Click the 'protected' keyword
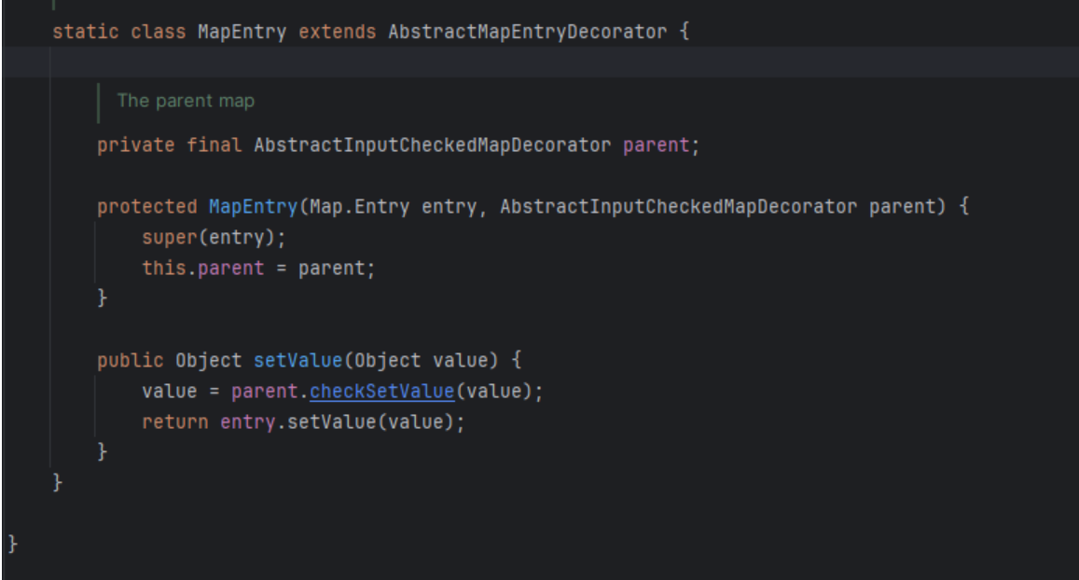Viewport: 1079px width, 580px height. click(146, 206)
